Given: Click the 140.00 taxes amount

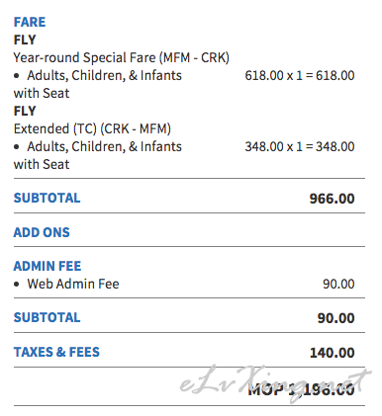Looking at the screenshot, I should 332,353.
